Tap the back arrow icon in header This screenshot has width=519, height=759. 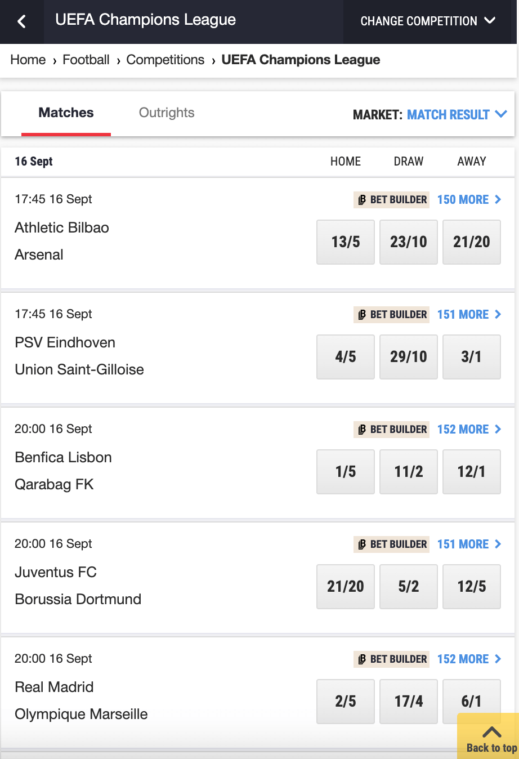[21, 21]
